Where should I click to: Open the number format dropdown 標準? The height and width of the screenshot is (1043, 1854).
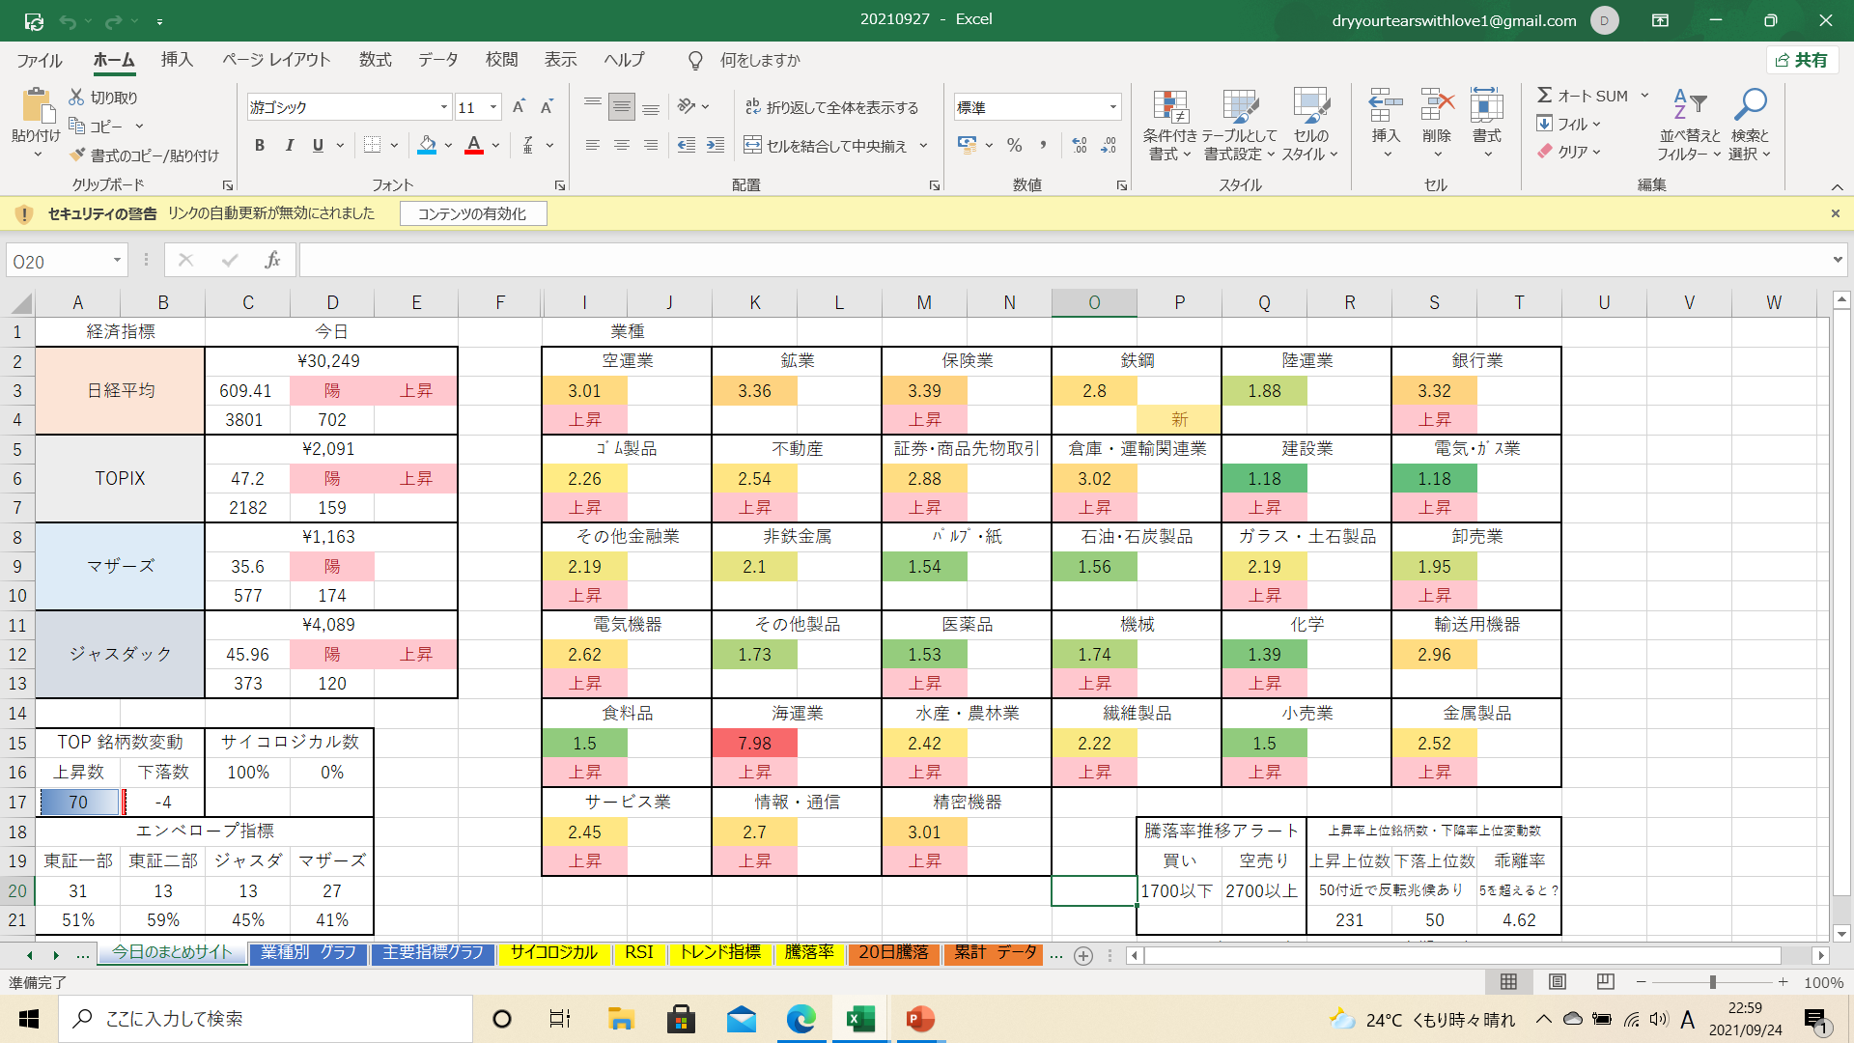pos(1113,107)
